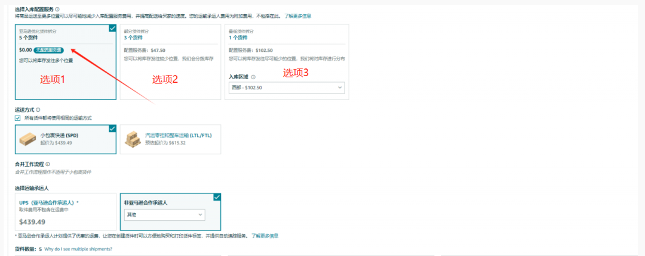Viewport: 645px width, 256px height.
Task: Click the 预估起价为 $615.32 text
Action: pos(165,143)
